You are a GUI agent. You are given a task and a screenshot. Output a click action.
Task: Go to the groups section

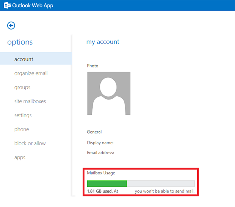coord(22,87)
